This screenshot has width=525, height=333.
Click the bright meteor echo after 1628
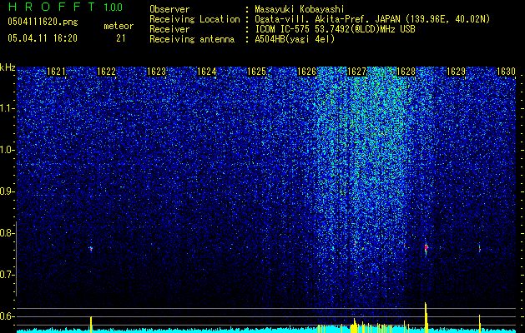point(426,248)
